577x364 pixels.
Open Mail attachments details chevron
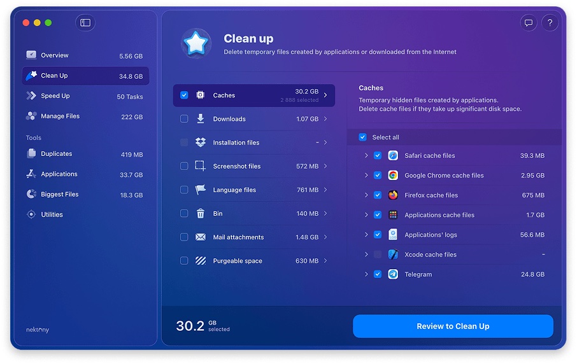click(325, 237)
